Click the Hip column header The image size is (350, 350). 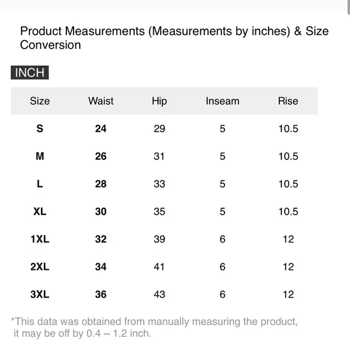[x=159, y=101]
